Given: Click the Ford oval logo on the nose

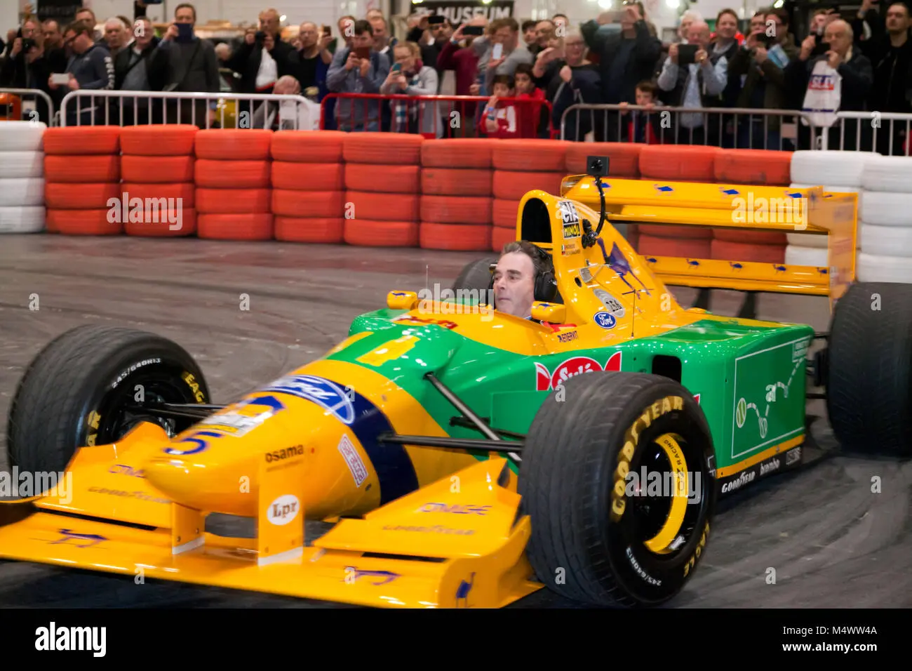Looking at the screenshot, I should point(321,397).
